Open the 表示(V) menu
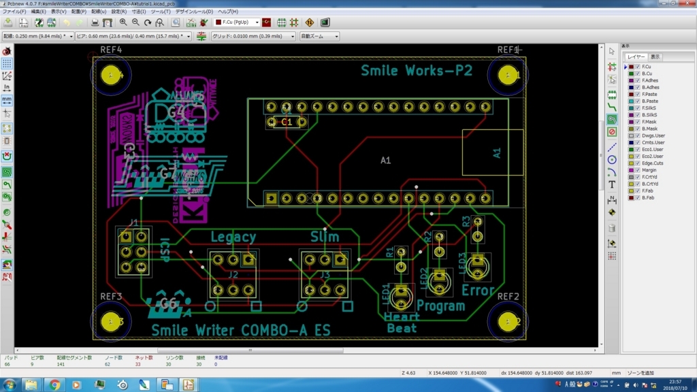 (59, 12)
